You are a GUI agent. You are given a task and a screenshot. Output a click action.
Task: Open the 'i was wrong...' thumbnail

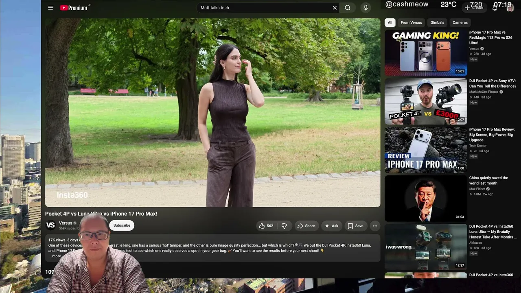(x=426, y=247)
